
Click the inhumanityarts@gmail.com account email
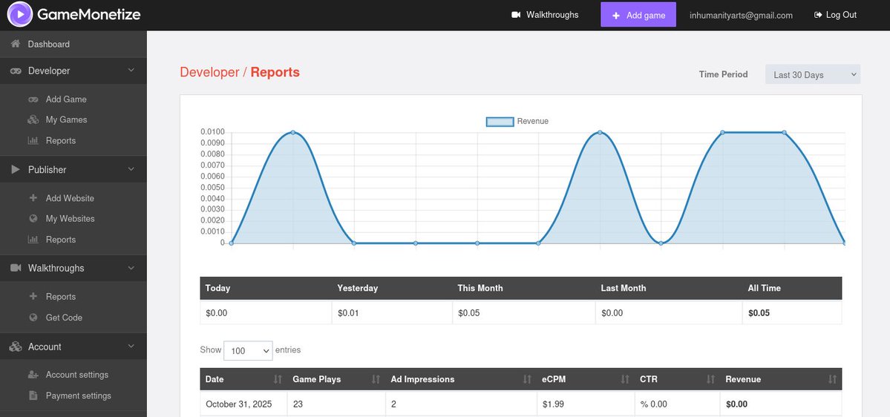[741, 16]
